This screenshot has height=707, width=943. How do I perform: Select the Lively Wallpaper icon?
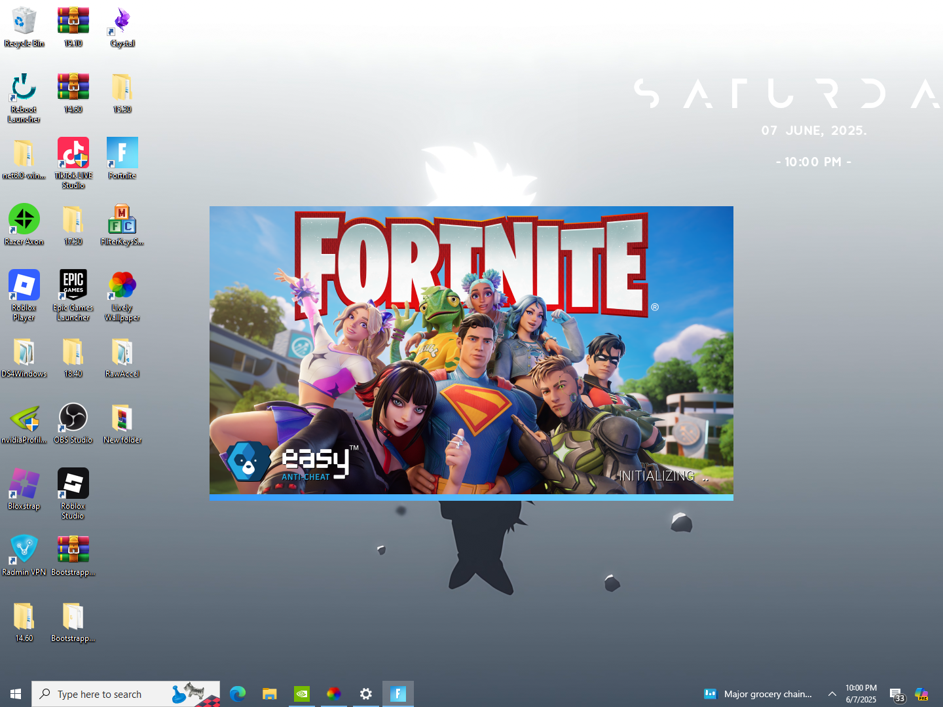click(x=122, y=296)
